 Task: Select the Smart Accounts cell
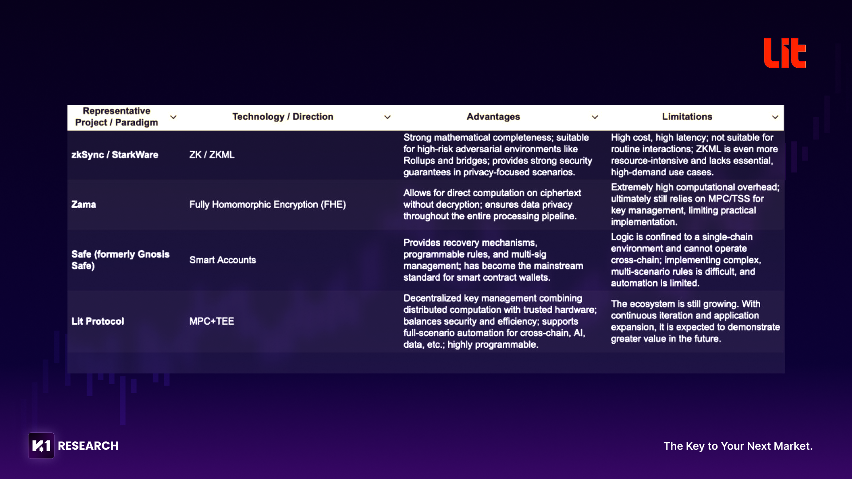click(x=222, y=260)
